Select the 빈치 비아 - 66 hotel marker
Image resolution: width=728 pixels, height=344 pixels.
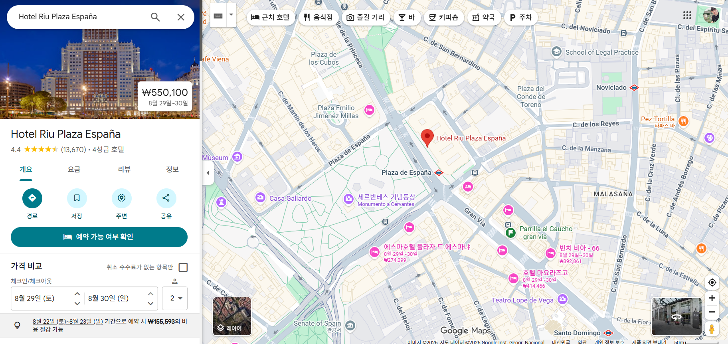pos(551,253)
